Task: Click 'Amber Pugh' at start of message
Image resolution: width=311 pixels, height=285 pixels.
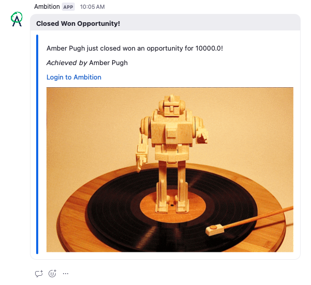Action: point(66,49)
